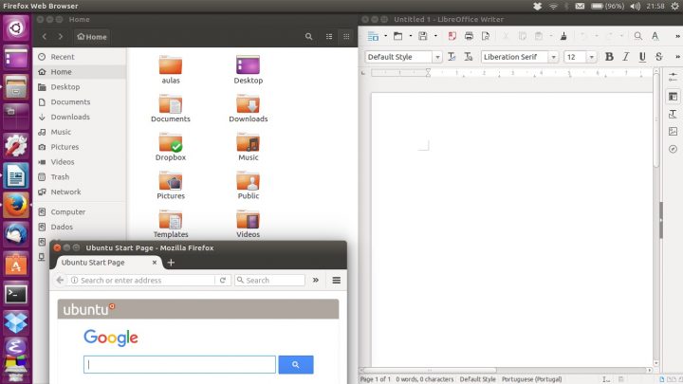The height and width of the screenshot is (384, 683).
Task: Toggle Italic formatting in Writer
Action: [x=626, y=57]
